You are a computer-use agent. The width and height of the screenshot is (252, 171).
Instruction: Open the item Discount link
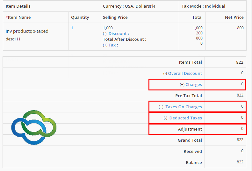point(118,33)
